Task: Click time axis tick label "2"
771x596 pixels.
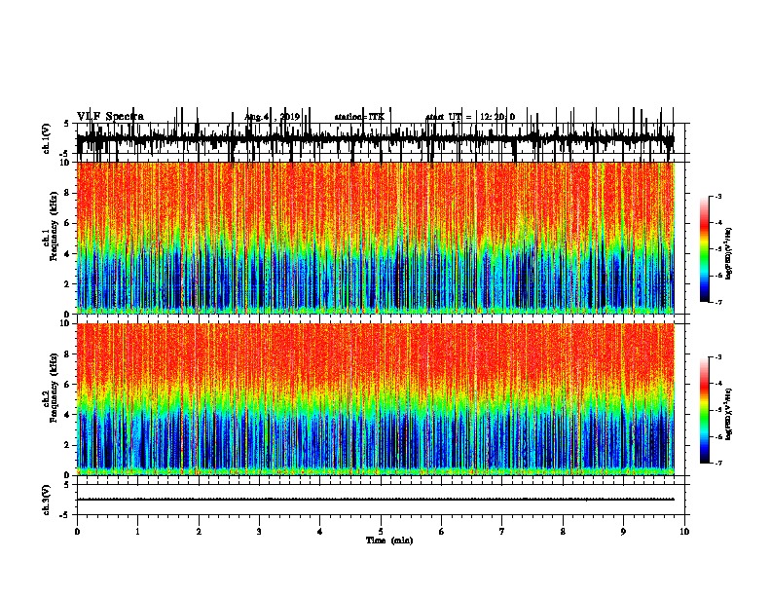Action: pos(199,532)
